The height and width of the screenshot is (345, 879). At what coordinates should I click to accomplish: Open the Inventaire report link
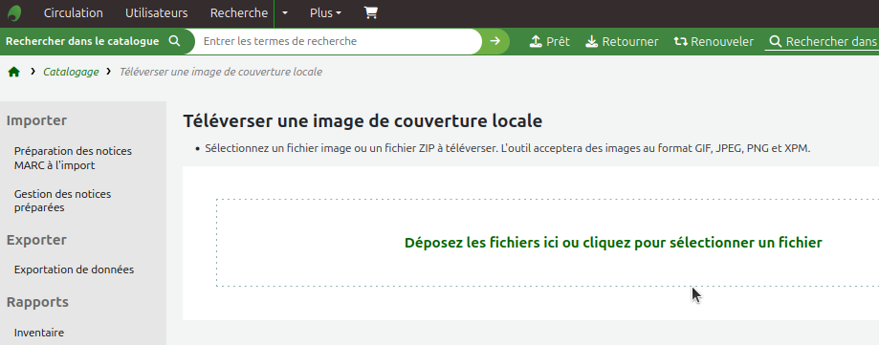point(39,333)
